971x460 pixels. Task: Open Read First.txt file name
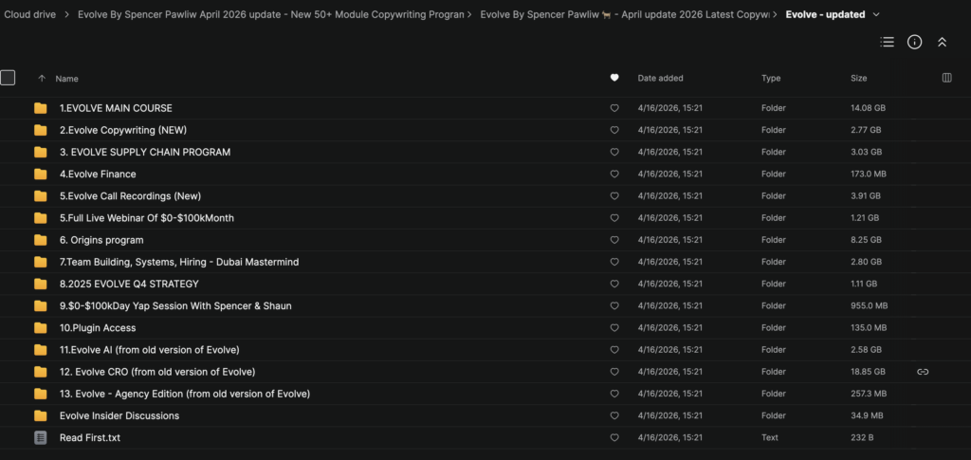[x=90, y=438]
